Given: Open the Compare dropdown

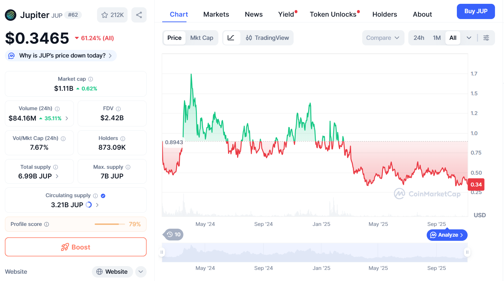Looking at the screenshot, I should [383, 37].
